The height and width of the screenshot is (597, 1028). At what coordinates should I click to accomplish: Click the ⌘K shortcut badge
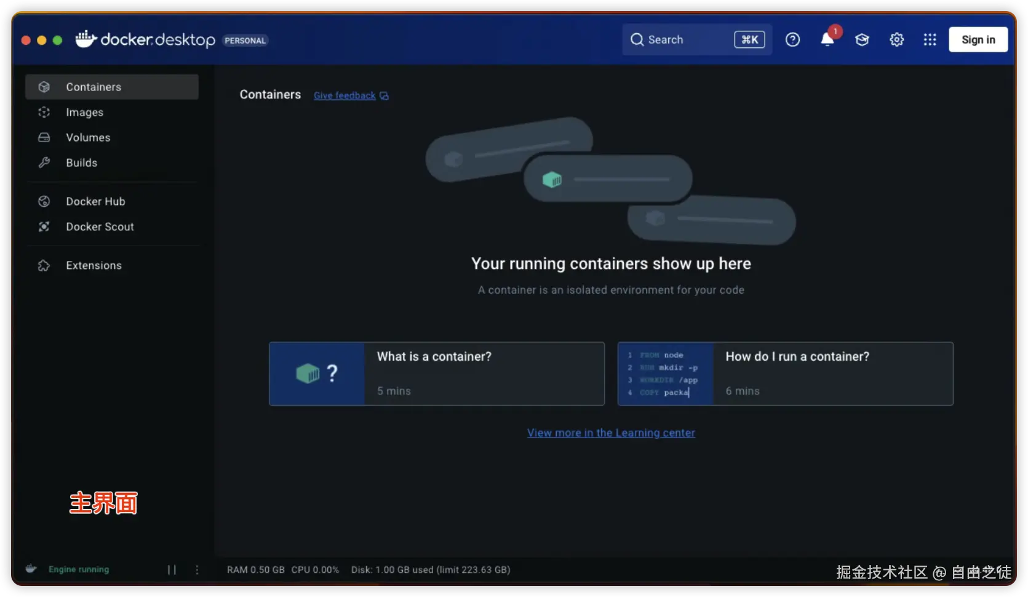coord(749,39)
